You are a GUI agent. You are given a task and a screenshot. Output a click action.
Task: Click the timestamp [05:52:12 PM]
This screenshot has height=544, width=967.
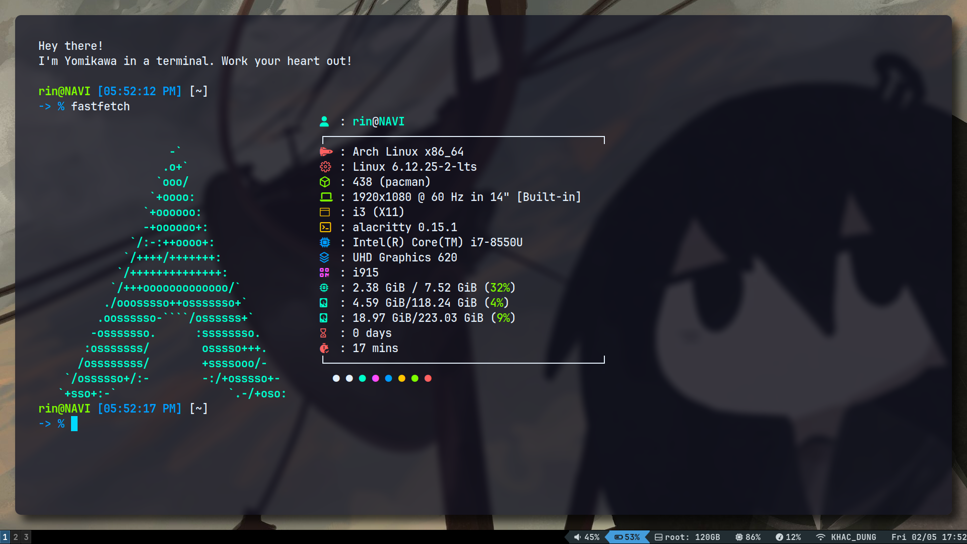click(140, 91)
